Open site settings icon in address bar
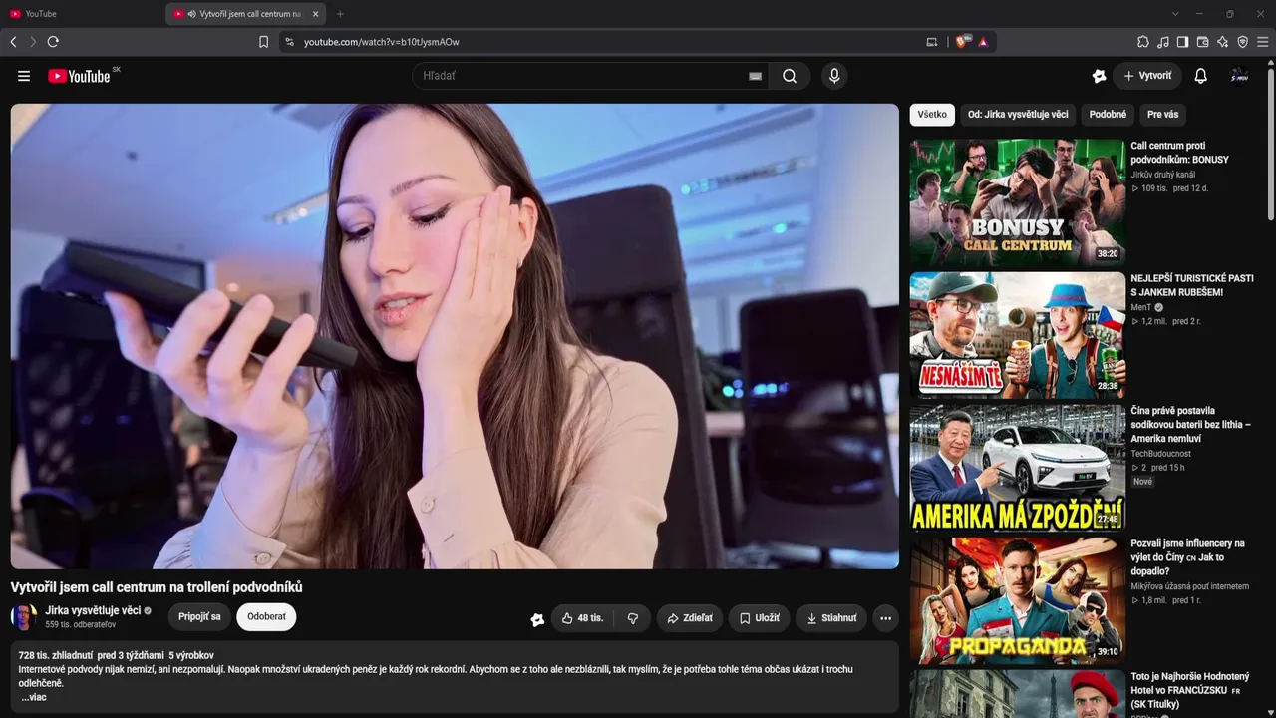This screenshot has width=1276, height=718. click(x=290, y=42)
